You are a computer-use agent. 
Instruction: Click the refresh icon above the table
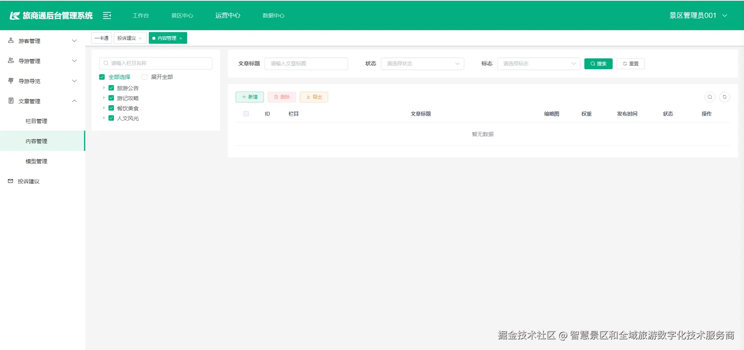point(725,97)
